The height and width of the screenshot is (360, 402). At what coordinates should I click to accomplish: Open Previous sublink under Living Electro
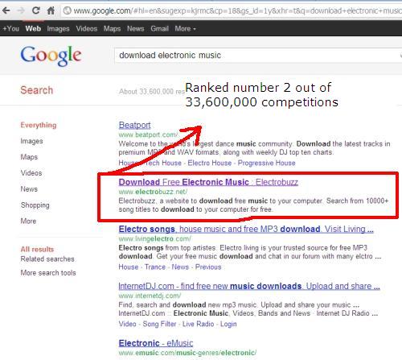208,267
